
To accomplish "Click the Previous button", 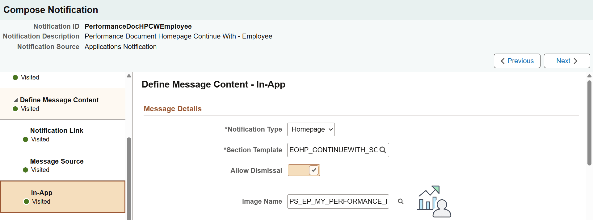I will 517,61.
